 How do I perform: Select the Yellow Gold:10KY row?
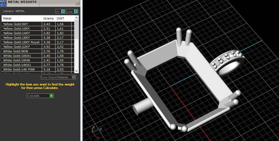(38, 29)
